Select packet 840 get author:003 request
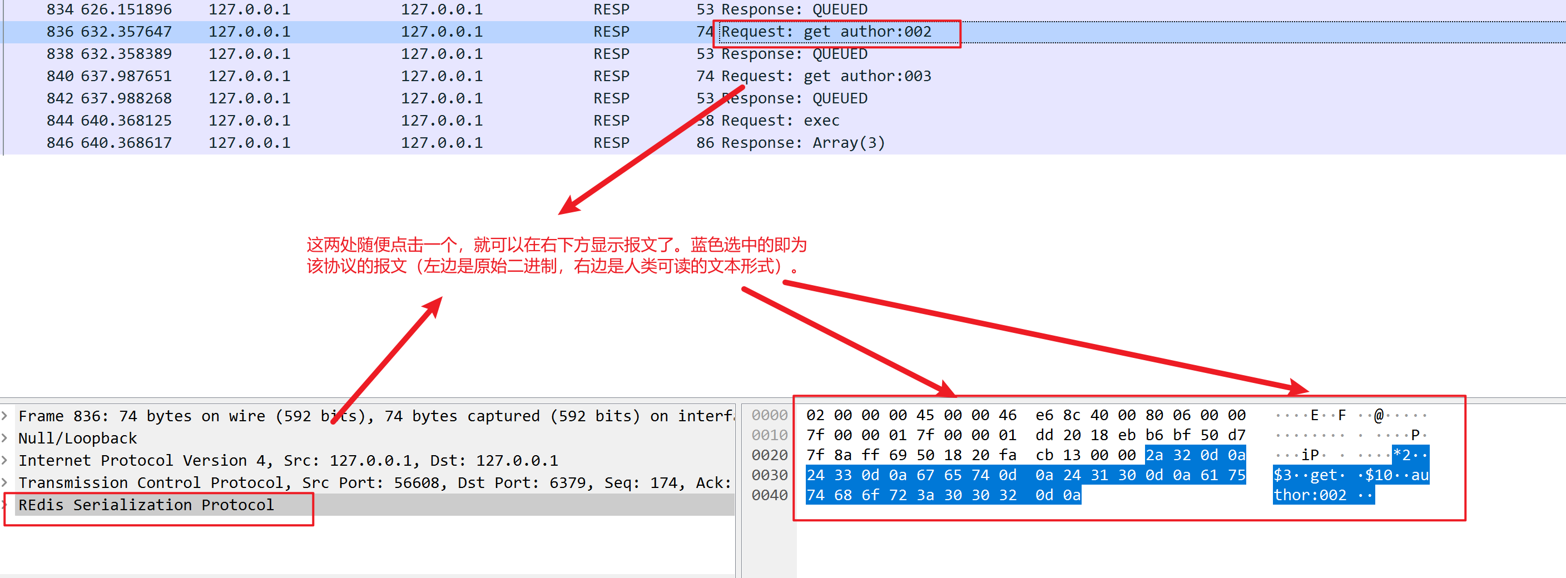This screenshot has width=1566, height=578. coord(784,76)
